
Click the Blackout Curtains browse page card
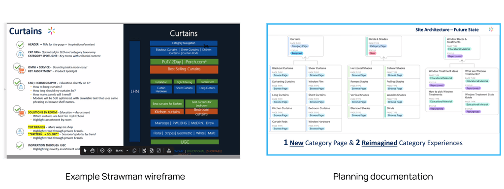point(287,71)
